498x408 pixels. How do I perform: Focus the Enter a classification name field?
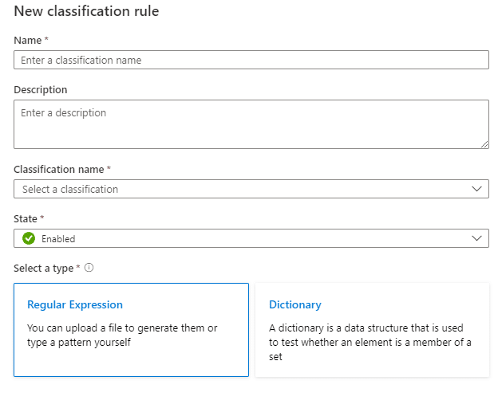[251, 60]
